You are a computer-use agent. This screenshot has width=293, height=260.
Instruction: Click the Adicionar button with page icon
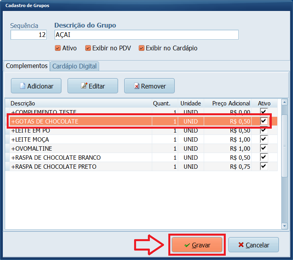(x=36, y=86)
